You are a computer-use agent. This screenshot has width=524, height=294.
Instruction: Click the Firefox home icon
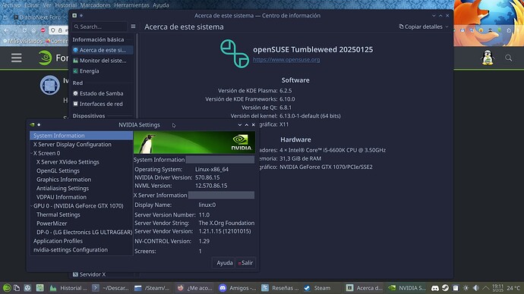33,30
